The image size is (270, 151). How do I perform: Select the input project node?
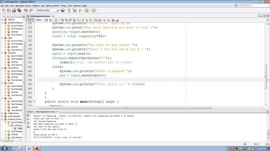point(10,38)
